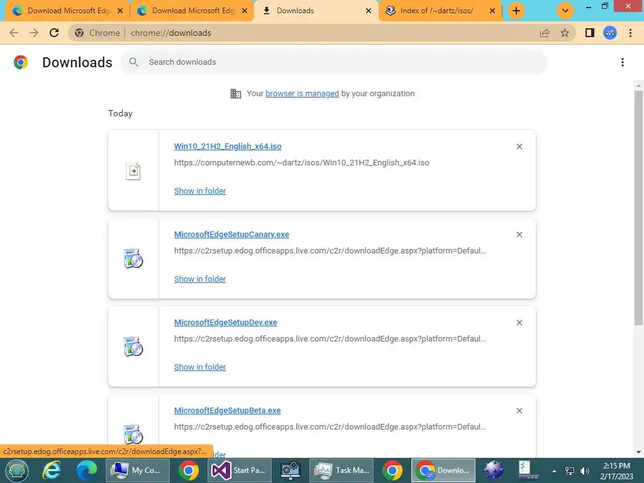644x483 pixels.
Task: Open the MicrosoftEdgeSetupCanary.exe link
Action: 231,235
